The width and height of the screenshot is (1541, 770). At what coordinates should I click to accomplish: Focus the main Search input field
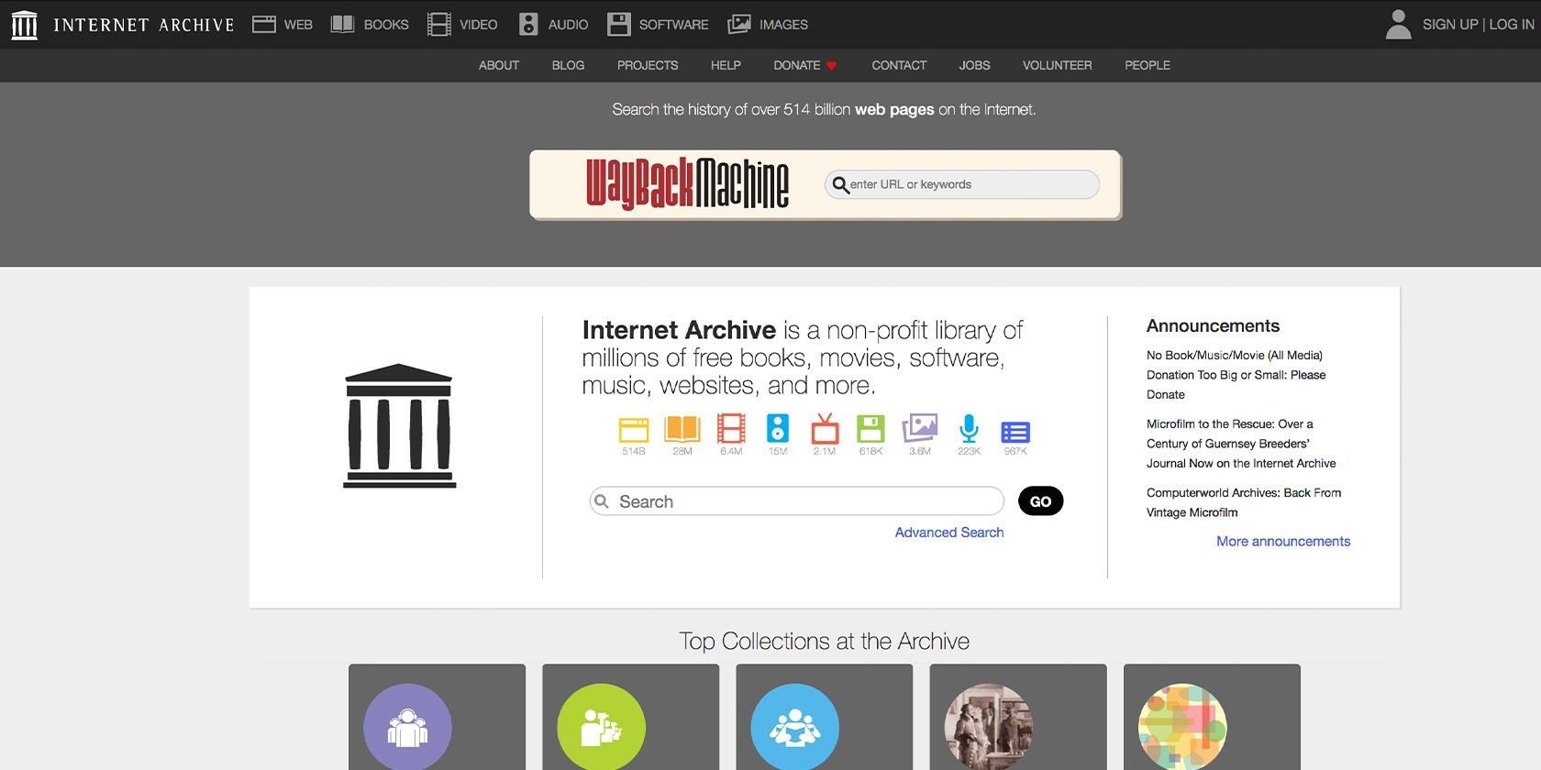coord(797,501)
